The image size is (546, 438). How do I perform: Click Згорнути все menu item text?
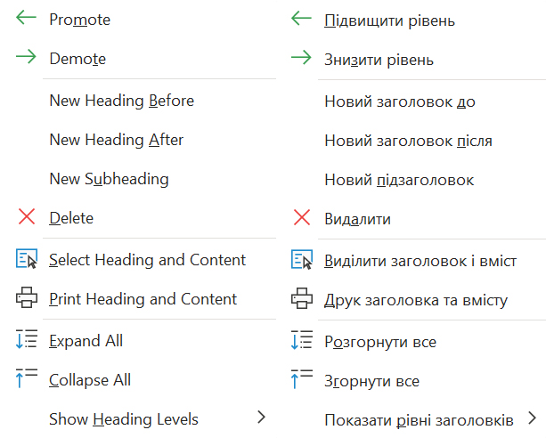coord(371,381)
